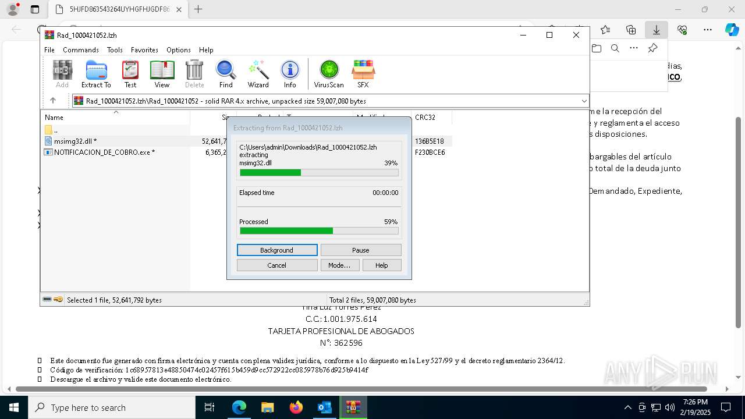Image resolution: width=745 pixels, height=419 pixels.
Task: Go up one folder level arrow
Action: click(53, 101)
